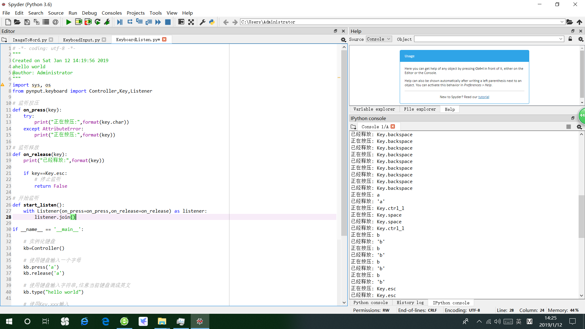The height and width of the screenshot is (329, 585).
Task: Switch to File explorer tab
Action: click(x=420, y=109)
